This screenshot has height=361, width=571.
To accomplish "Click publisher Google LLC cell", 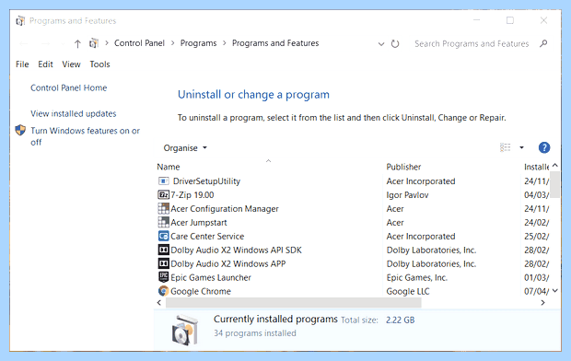I will click(408, 291).
